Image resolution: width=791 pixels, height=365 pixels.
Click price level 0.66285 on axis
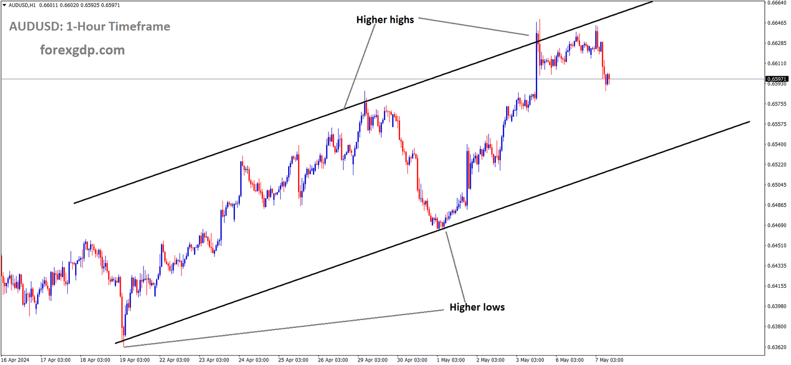(777, 43)
